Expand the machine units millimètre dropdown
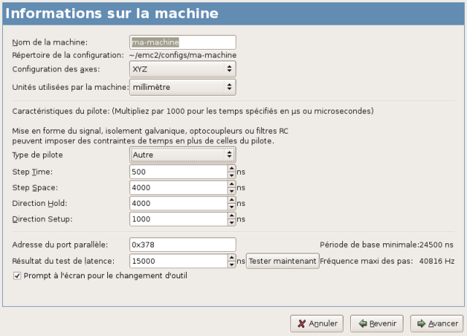Screen dimensions: 467x336 (x=182, y=88)
